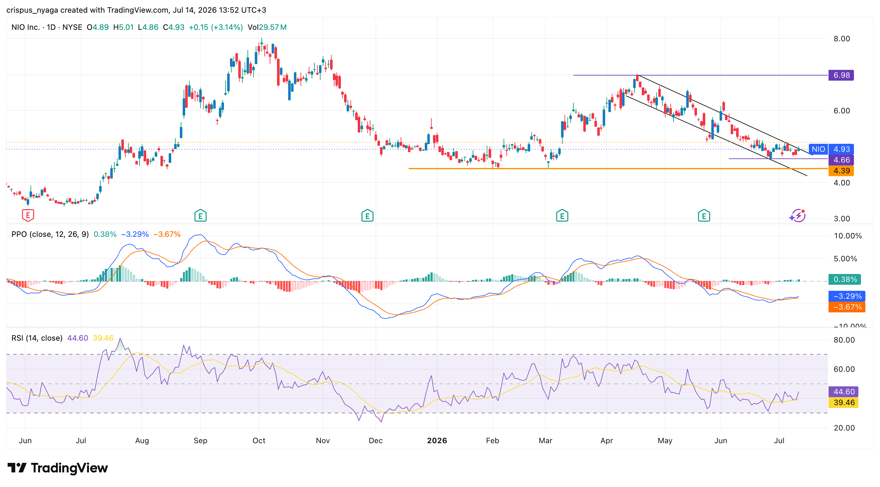Click the 10.00% PPO axis label
This screenshot has width=880, height=487.
[848, 236]
